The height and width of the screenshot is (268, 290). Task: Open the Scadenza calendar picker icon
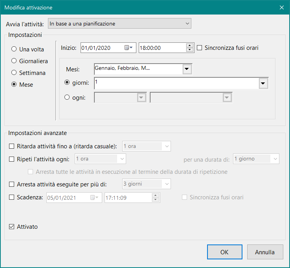(x=95, y=198)
